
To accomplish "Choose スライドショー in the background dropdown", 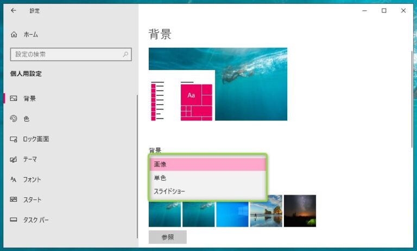I will [x=208, y=191].
